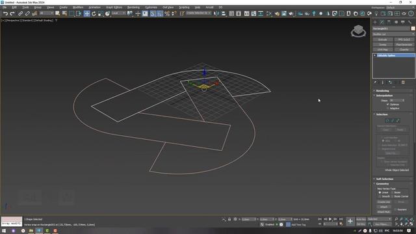Toggle the Adaptive checkbox
Screen dimensions: 416x234
coord(388,109)
